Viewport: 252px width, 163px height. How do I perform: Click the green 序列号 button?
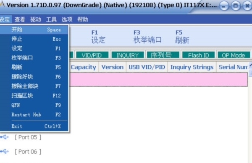point(163,55)
